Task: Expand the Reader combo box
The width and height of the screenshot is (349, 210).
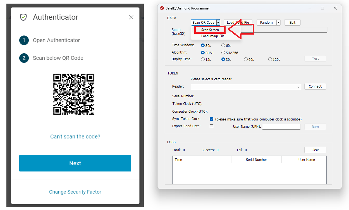Action: 299,87
